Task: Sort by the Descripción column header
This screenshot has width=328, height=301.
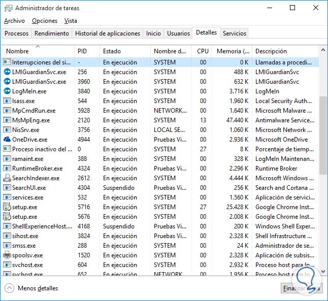Action: pos(285,51)
